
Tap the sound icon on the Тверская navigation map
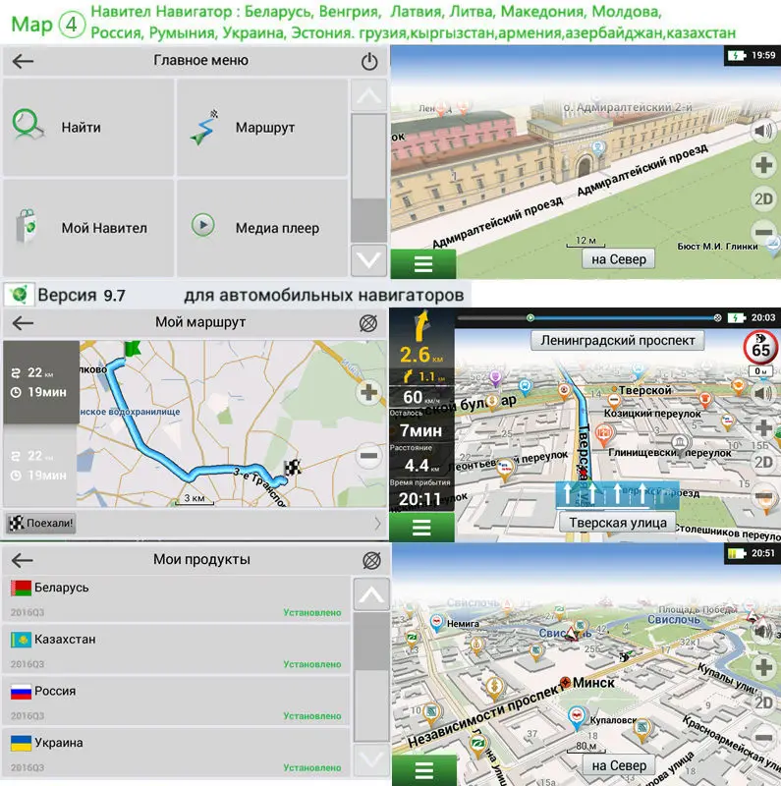pyautogui.click(x=763, y=394)
